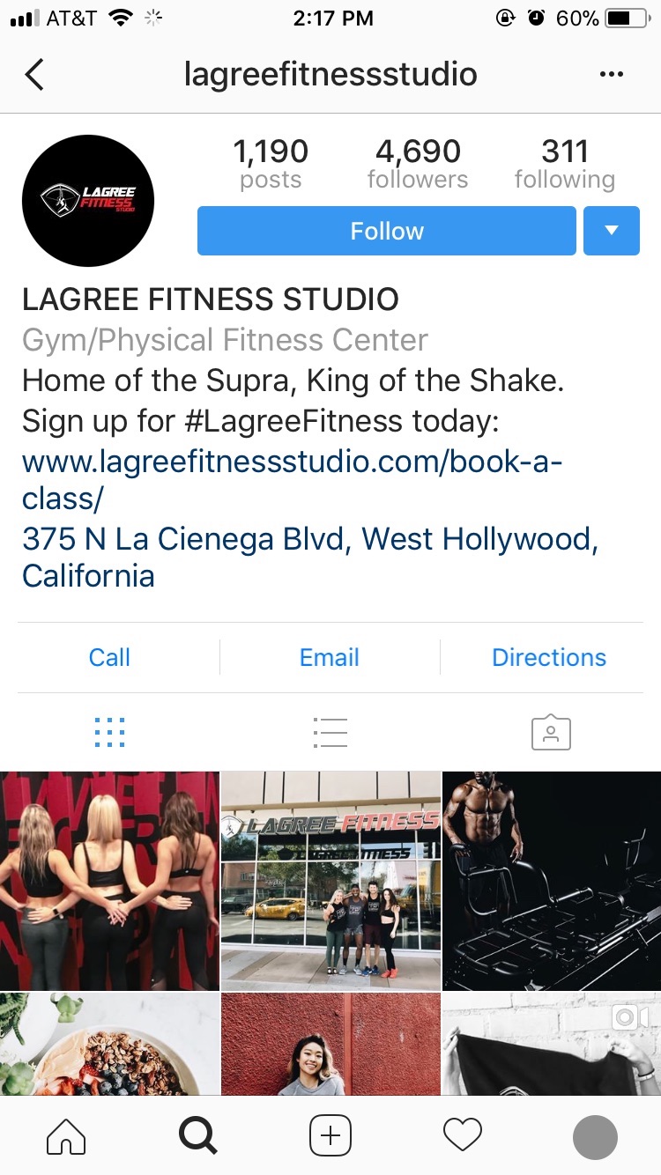Tap the Email button
Screen dimensions: 661x1175
(x=330, y=657)
